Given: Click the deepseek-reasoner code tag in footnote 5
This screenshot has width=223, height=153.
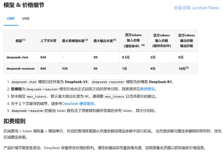Looking at the screenshot, I should pos(28,111).
